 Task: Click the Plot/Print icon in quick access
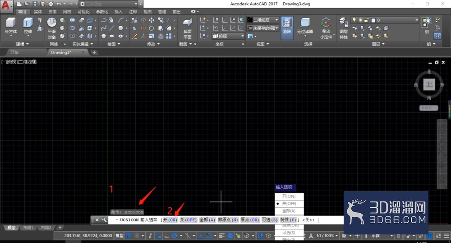[x=51, y=4]
